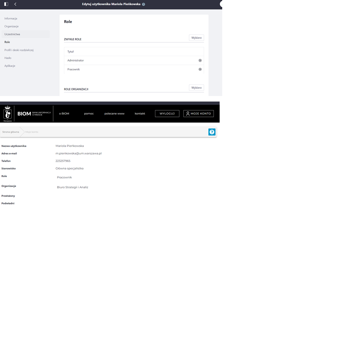339x342 pixels.
Task: Click Wybierz next to ROLE ORGANIZACJI
Action: 196,88
